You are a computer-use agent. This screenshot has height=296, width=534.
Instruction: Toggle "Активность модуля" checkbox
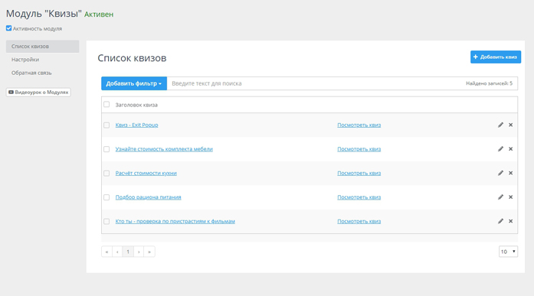(9, 28)
